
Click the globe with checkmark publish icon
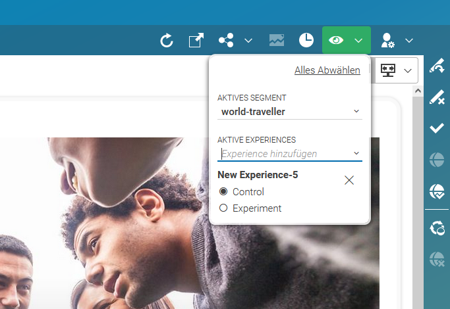436,191
